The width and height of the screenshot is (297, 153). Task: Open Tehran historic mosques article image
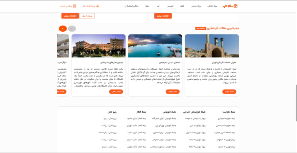212,46
